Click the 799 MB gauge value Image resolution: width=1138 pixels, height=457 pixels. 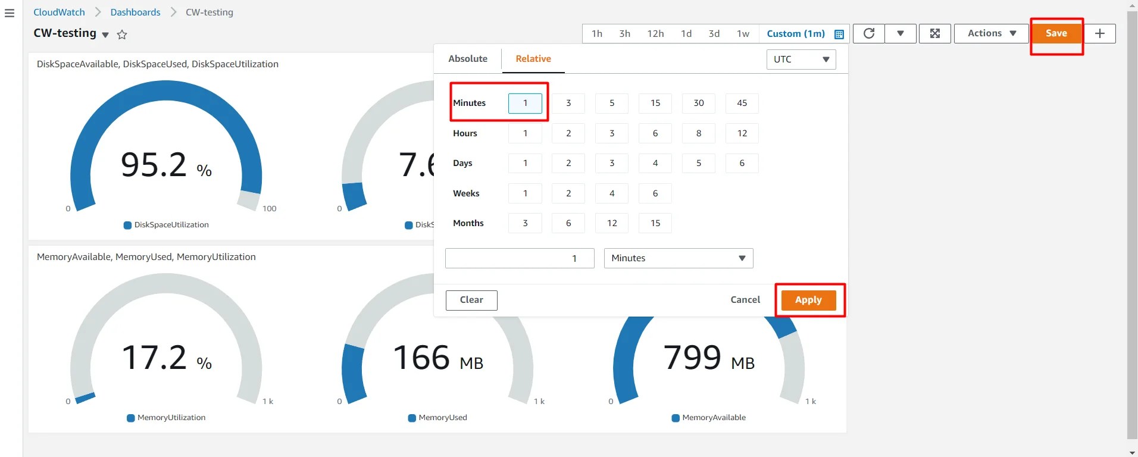point(709,358)
